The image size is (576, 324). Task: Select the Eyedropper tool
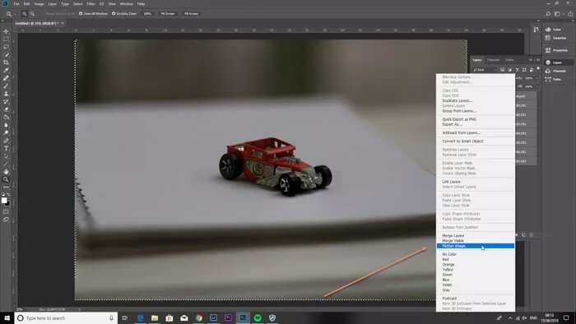(x=6, y=70)
